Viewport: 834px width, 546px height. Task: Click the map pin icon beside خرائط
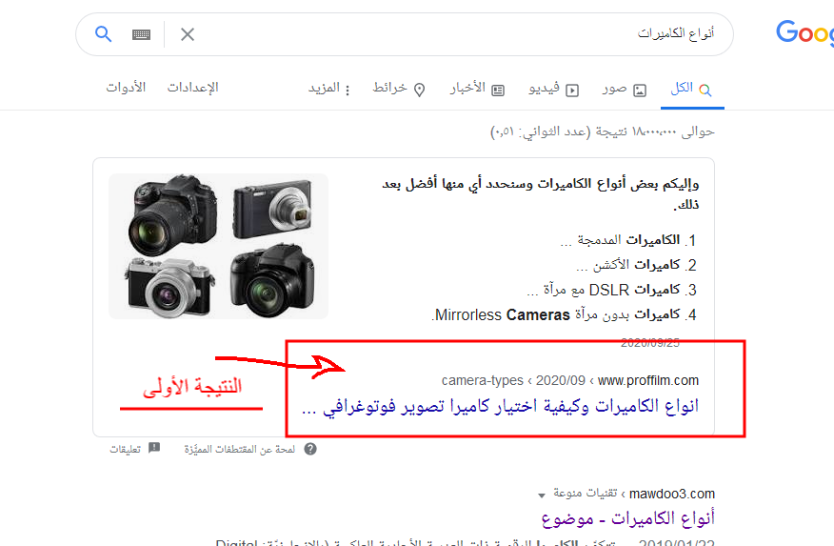pyautogui.click(x=420, y=91)
